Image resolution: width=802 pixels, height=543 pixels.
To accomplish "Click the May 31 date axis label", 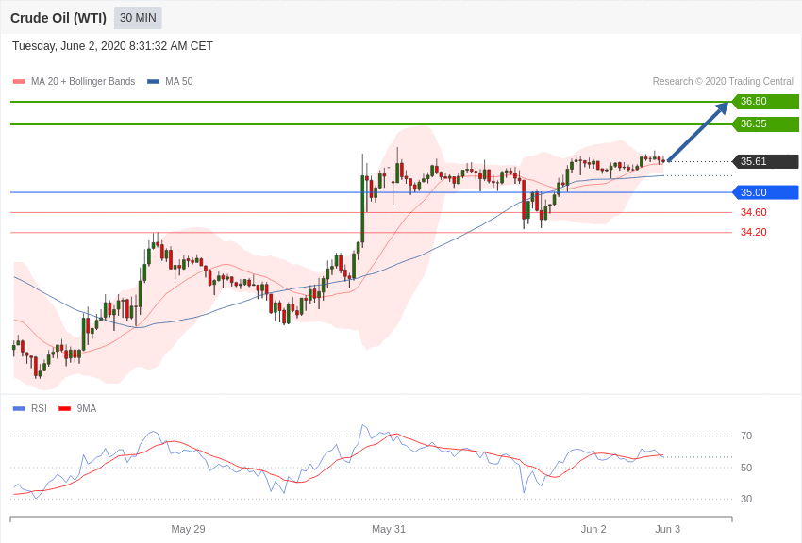I will tap(389, 529).
